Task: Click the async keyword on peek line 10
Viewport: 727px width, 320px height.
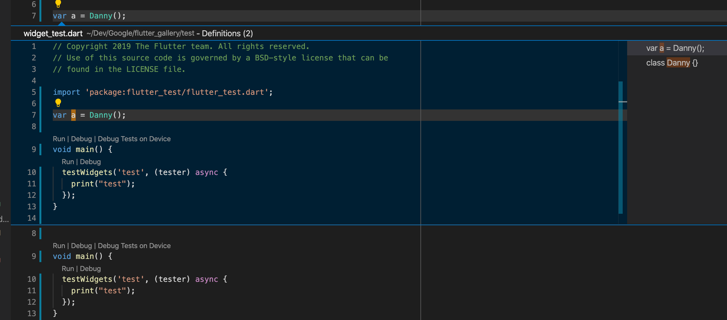Action: pos(207,172)
